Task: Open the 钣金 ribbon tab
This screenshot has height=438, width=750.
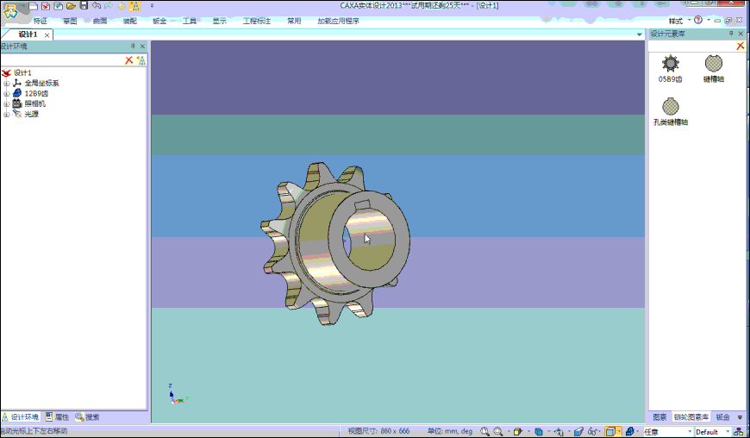Action: pyautogui.click(x=159, y=21)
